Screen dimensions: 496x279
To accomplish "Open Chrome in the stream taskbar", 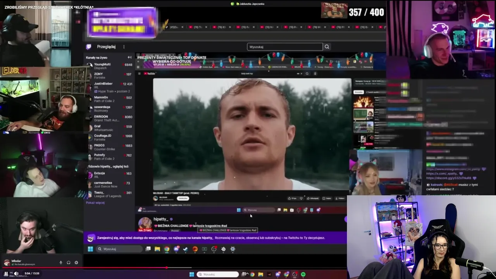I will pos(167,249).
